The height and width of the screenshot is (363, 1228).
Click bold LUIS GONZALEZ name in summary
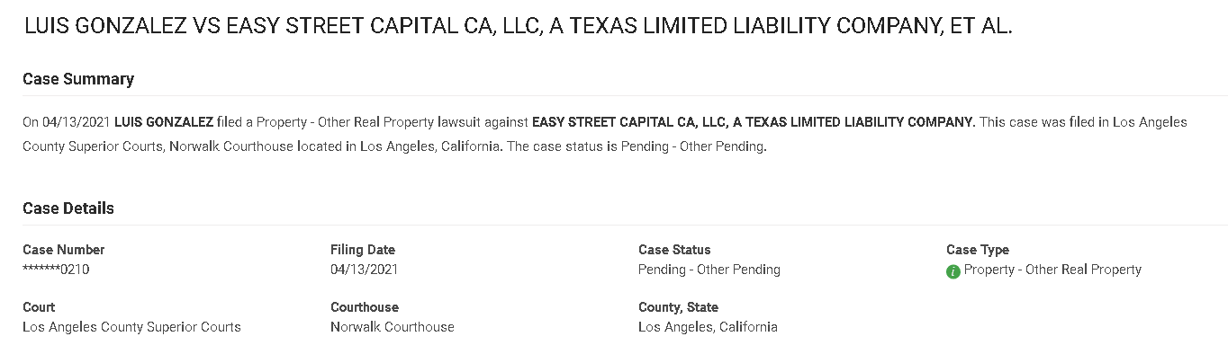(x=164, y=122)
